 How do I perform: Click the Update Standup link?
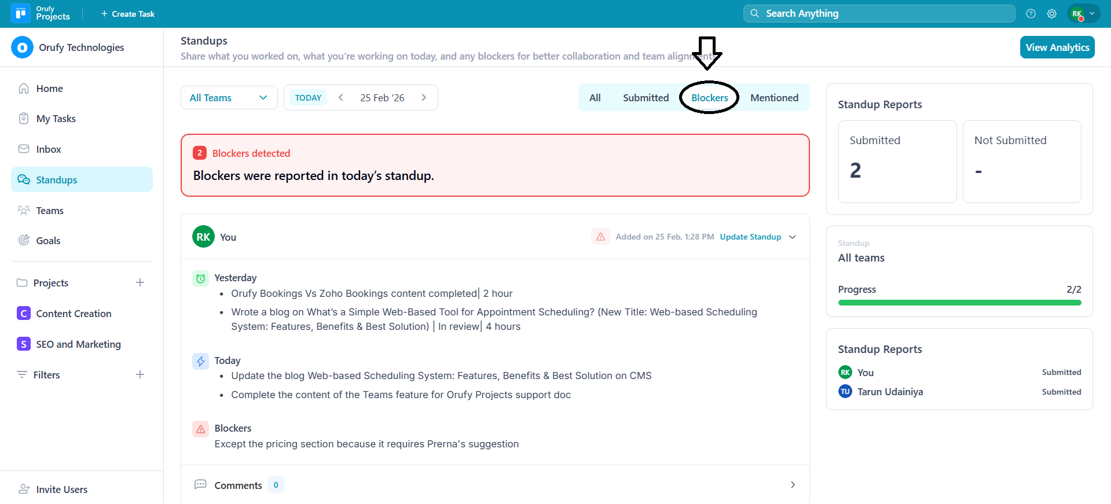(x=750, y=237)
